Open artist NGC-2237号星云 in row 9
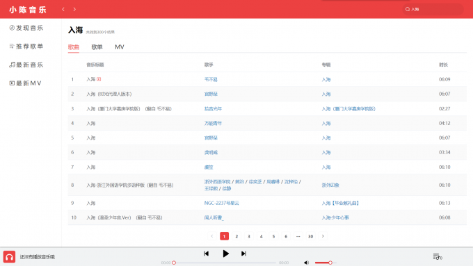This screenshot has width=473, height=266. click(221, 203)
